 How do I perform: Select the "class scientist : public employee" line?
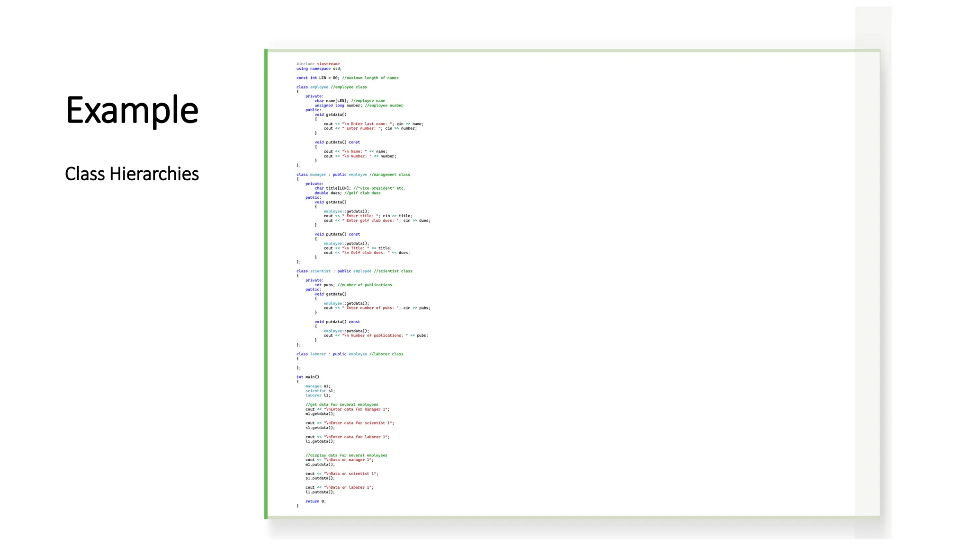tap(354, 271)
